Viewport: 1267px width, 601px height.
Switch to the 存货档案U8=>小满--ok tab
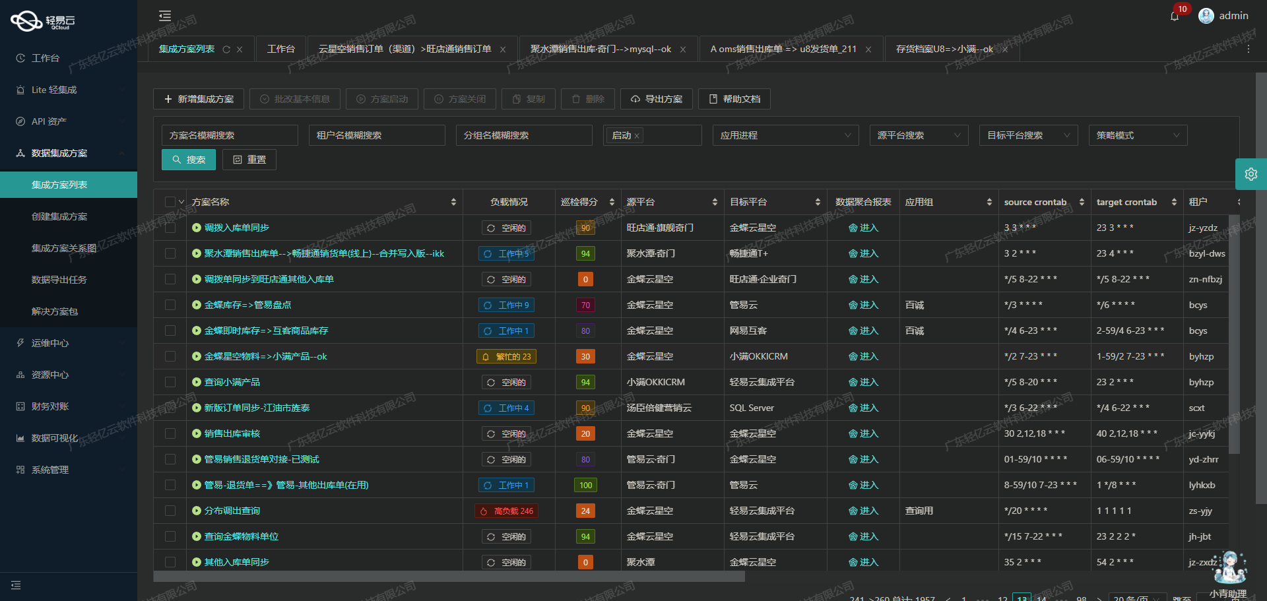944,49
